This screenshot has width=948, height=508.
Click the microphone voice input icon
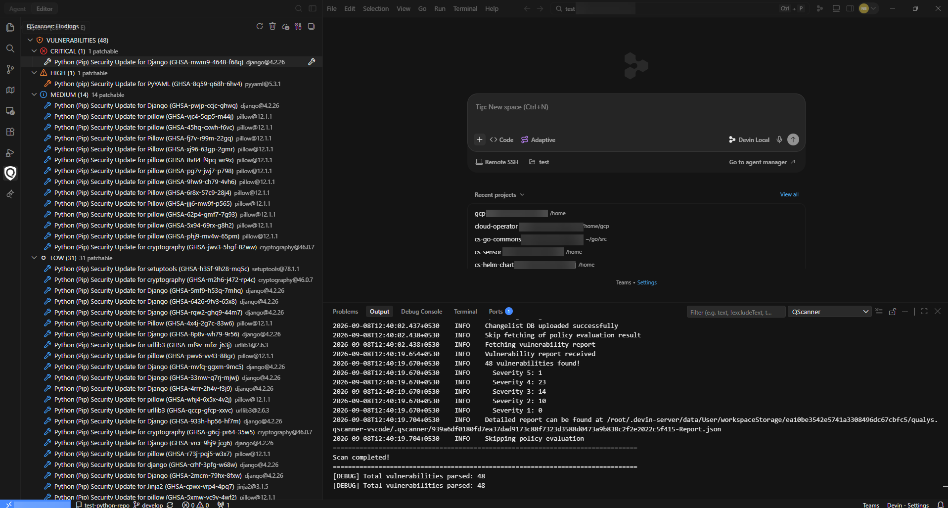(779, 139)
